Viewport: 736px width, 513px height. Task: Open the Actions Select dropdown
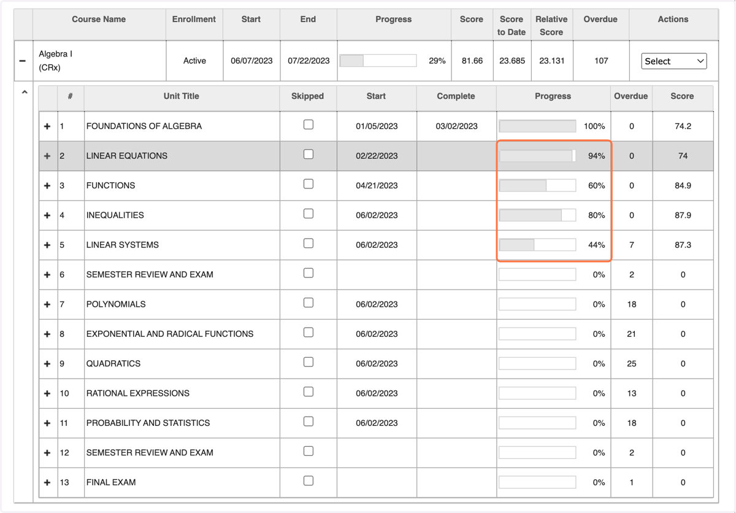[673, 61]
